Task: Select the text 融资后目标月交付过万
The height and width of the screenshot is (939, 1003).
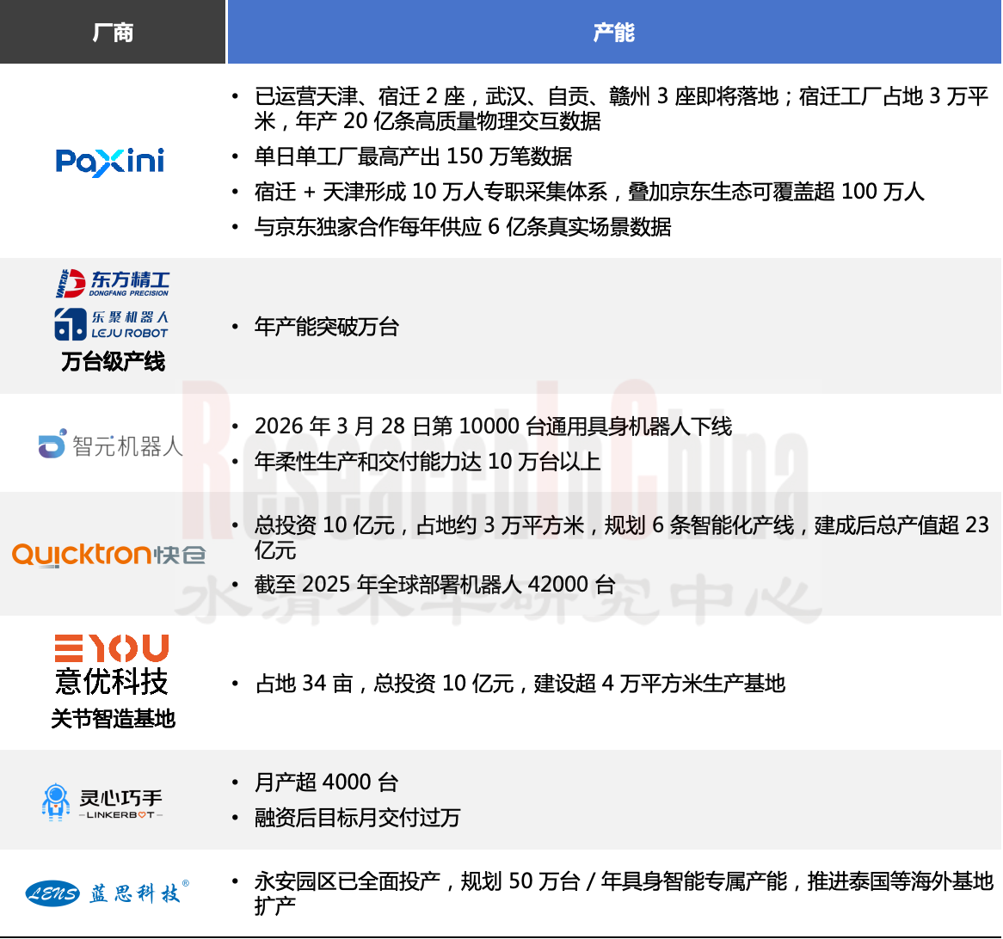Action: coord(358,818)
